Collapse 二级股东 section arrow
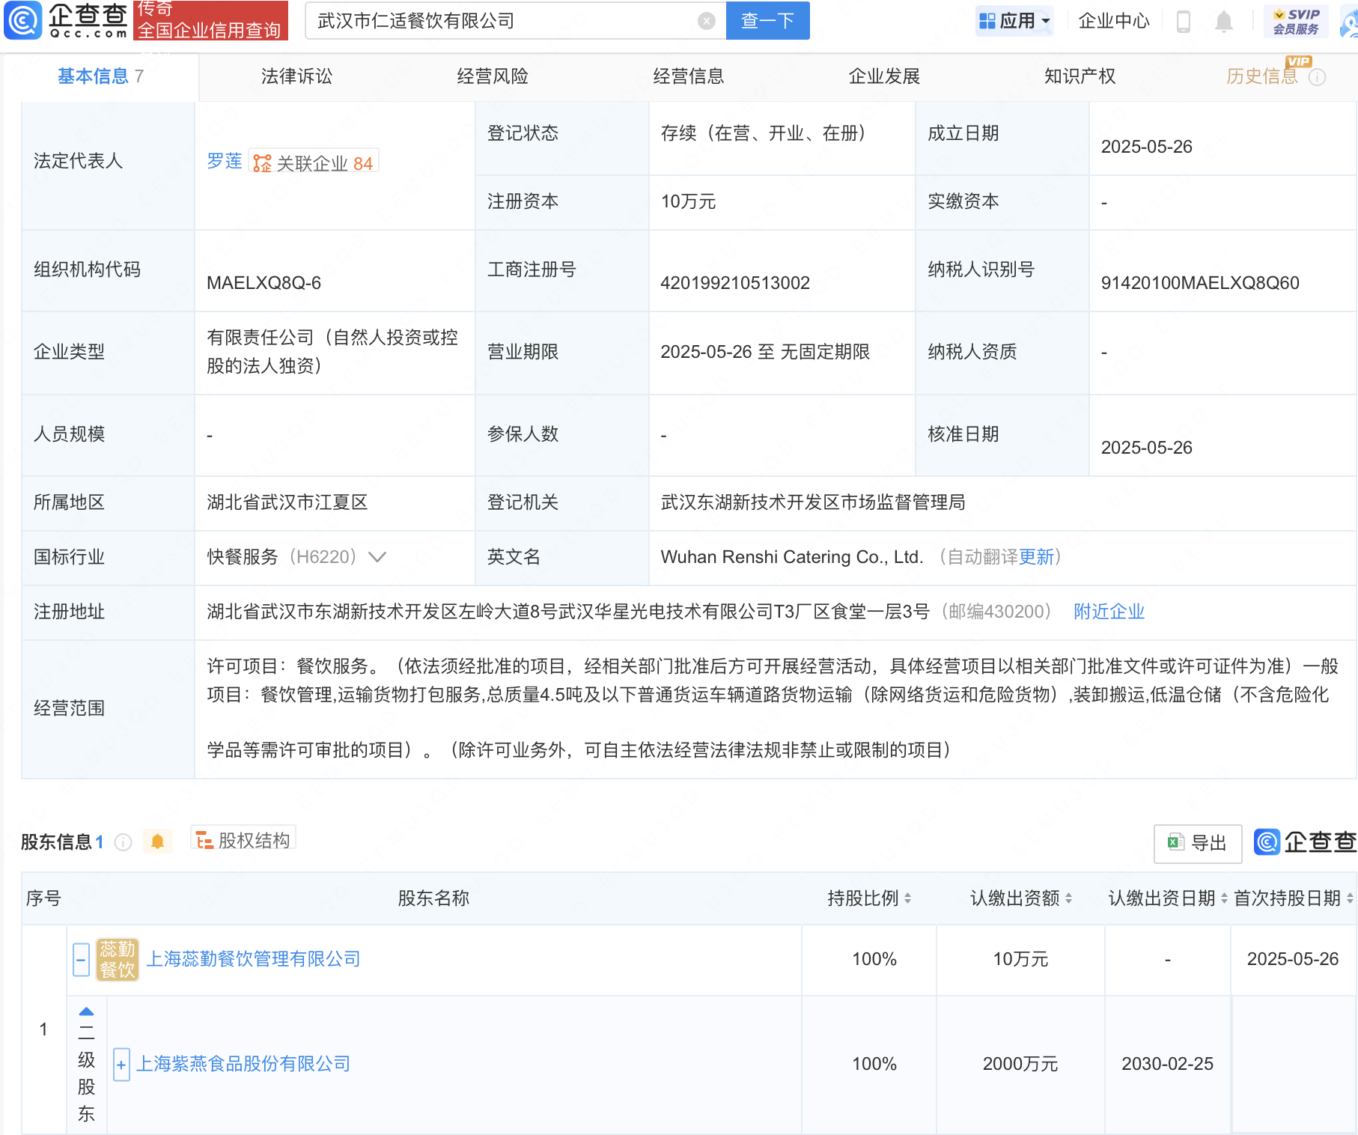The image size is (1358, 1135). click(x=86, y=1011)
